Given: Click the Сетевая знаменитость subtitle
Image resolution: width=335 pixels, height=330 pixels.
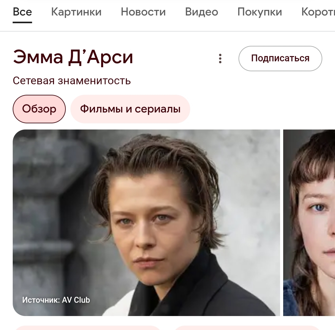Looking at the screenshot, I should coord(72,81).
